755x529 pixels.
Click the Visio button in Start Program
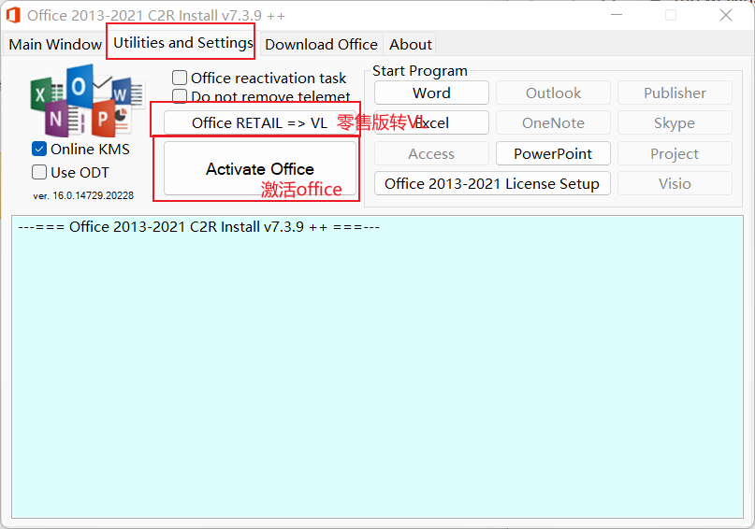tap(674, 183)
